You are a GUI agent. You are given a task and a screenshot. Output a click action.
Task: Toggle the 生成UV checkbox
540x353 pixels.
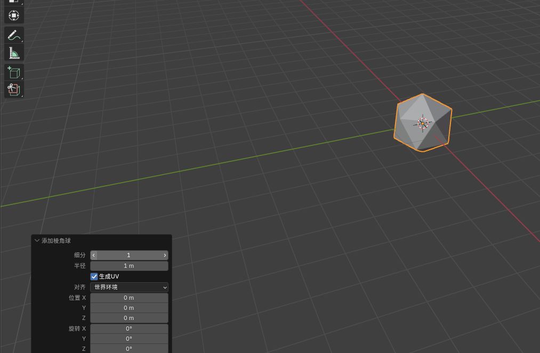(x=94, y=276)
